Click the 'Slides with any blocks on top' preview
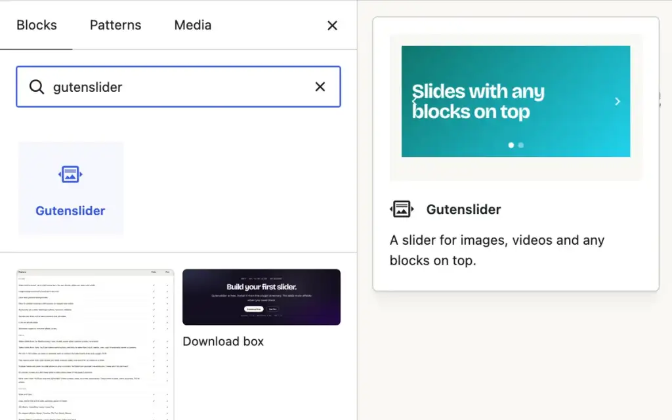 click(x=516, y=102)
